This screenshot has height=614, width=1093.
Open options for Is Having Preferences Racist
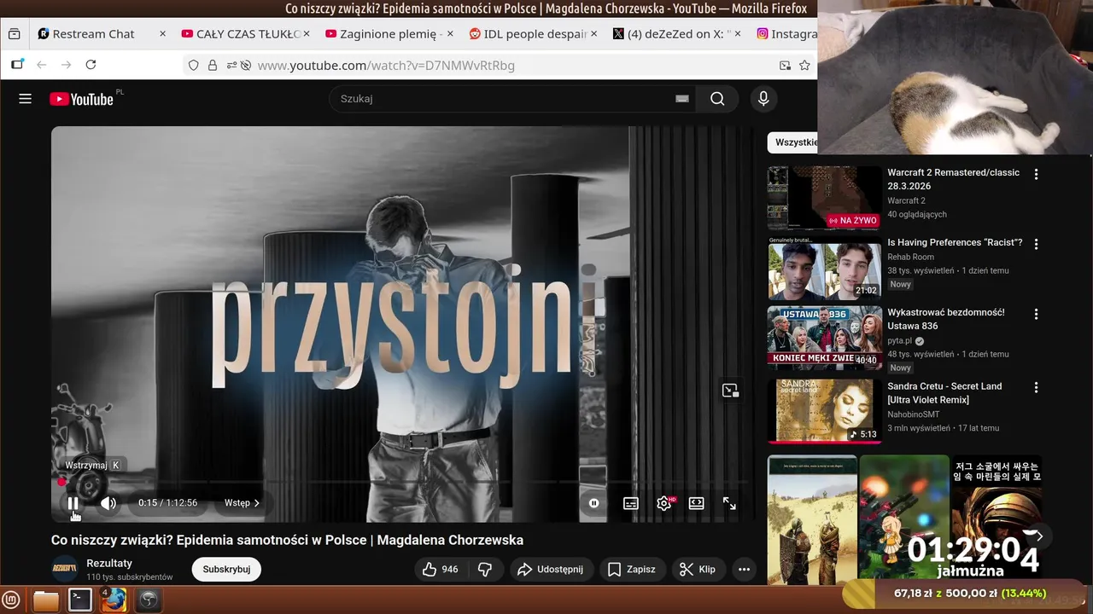(x=1036, y=244)
